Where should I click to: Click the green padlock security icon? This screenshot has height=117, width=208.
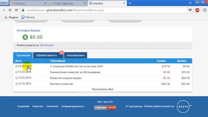click(23, 10)
